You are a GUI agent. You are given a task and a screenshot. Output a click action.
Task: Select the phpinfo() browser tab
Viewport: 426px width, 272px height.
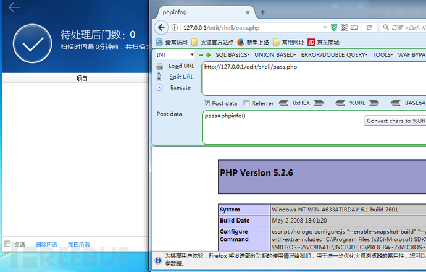tap(206, 12)
